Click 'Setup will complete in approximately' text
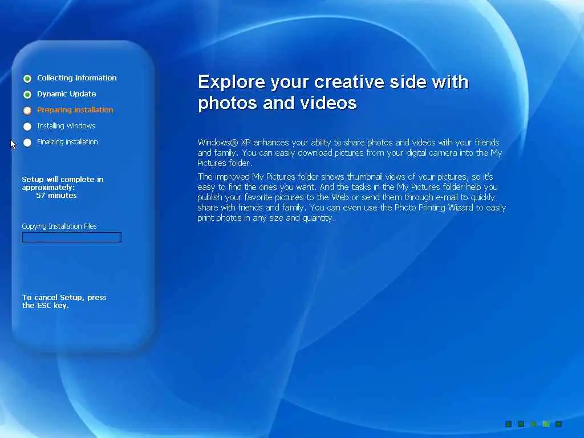 [x=63, y=183]
